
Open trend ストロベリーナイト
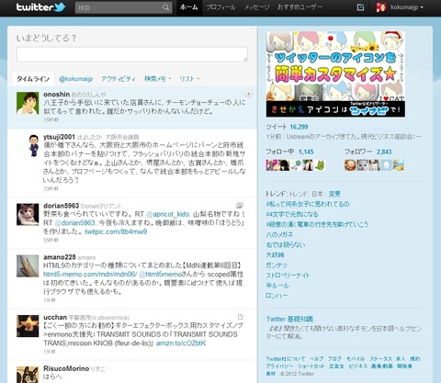[288, 276]
